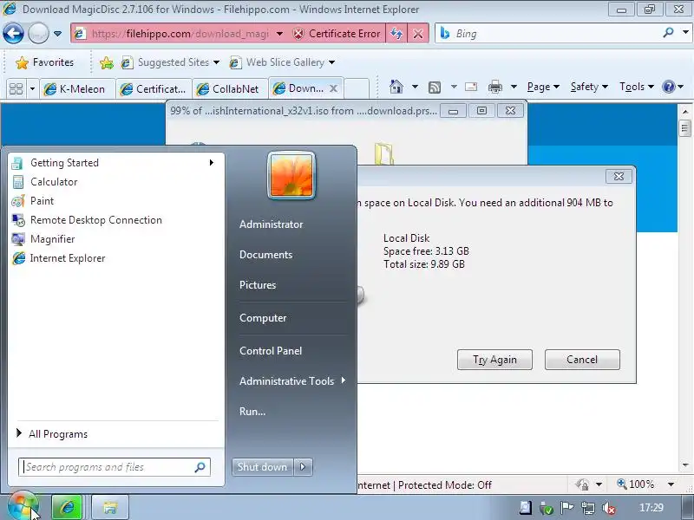Open the Safety menu
Screen dimensions: 694x520
pyautogui.click(x=589, y=87)
